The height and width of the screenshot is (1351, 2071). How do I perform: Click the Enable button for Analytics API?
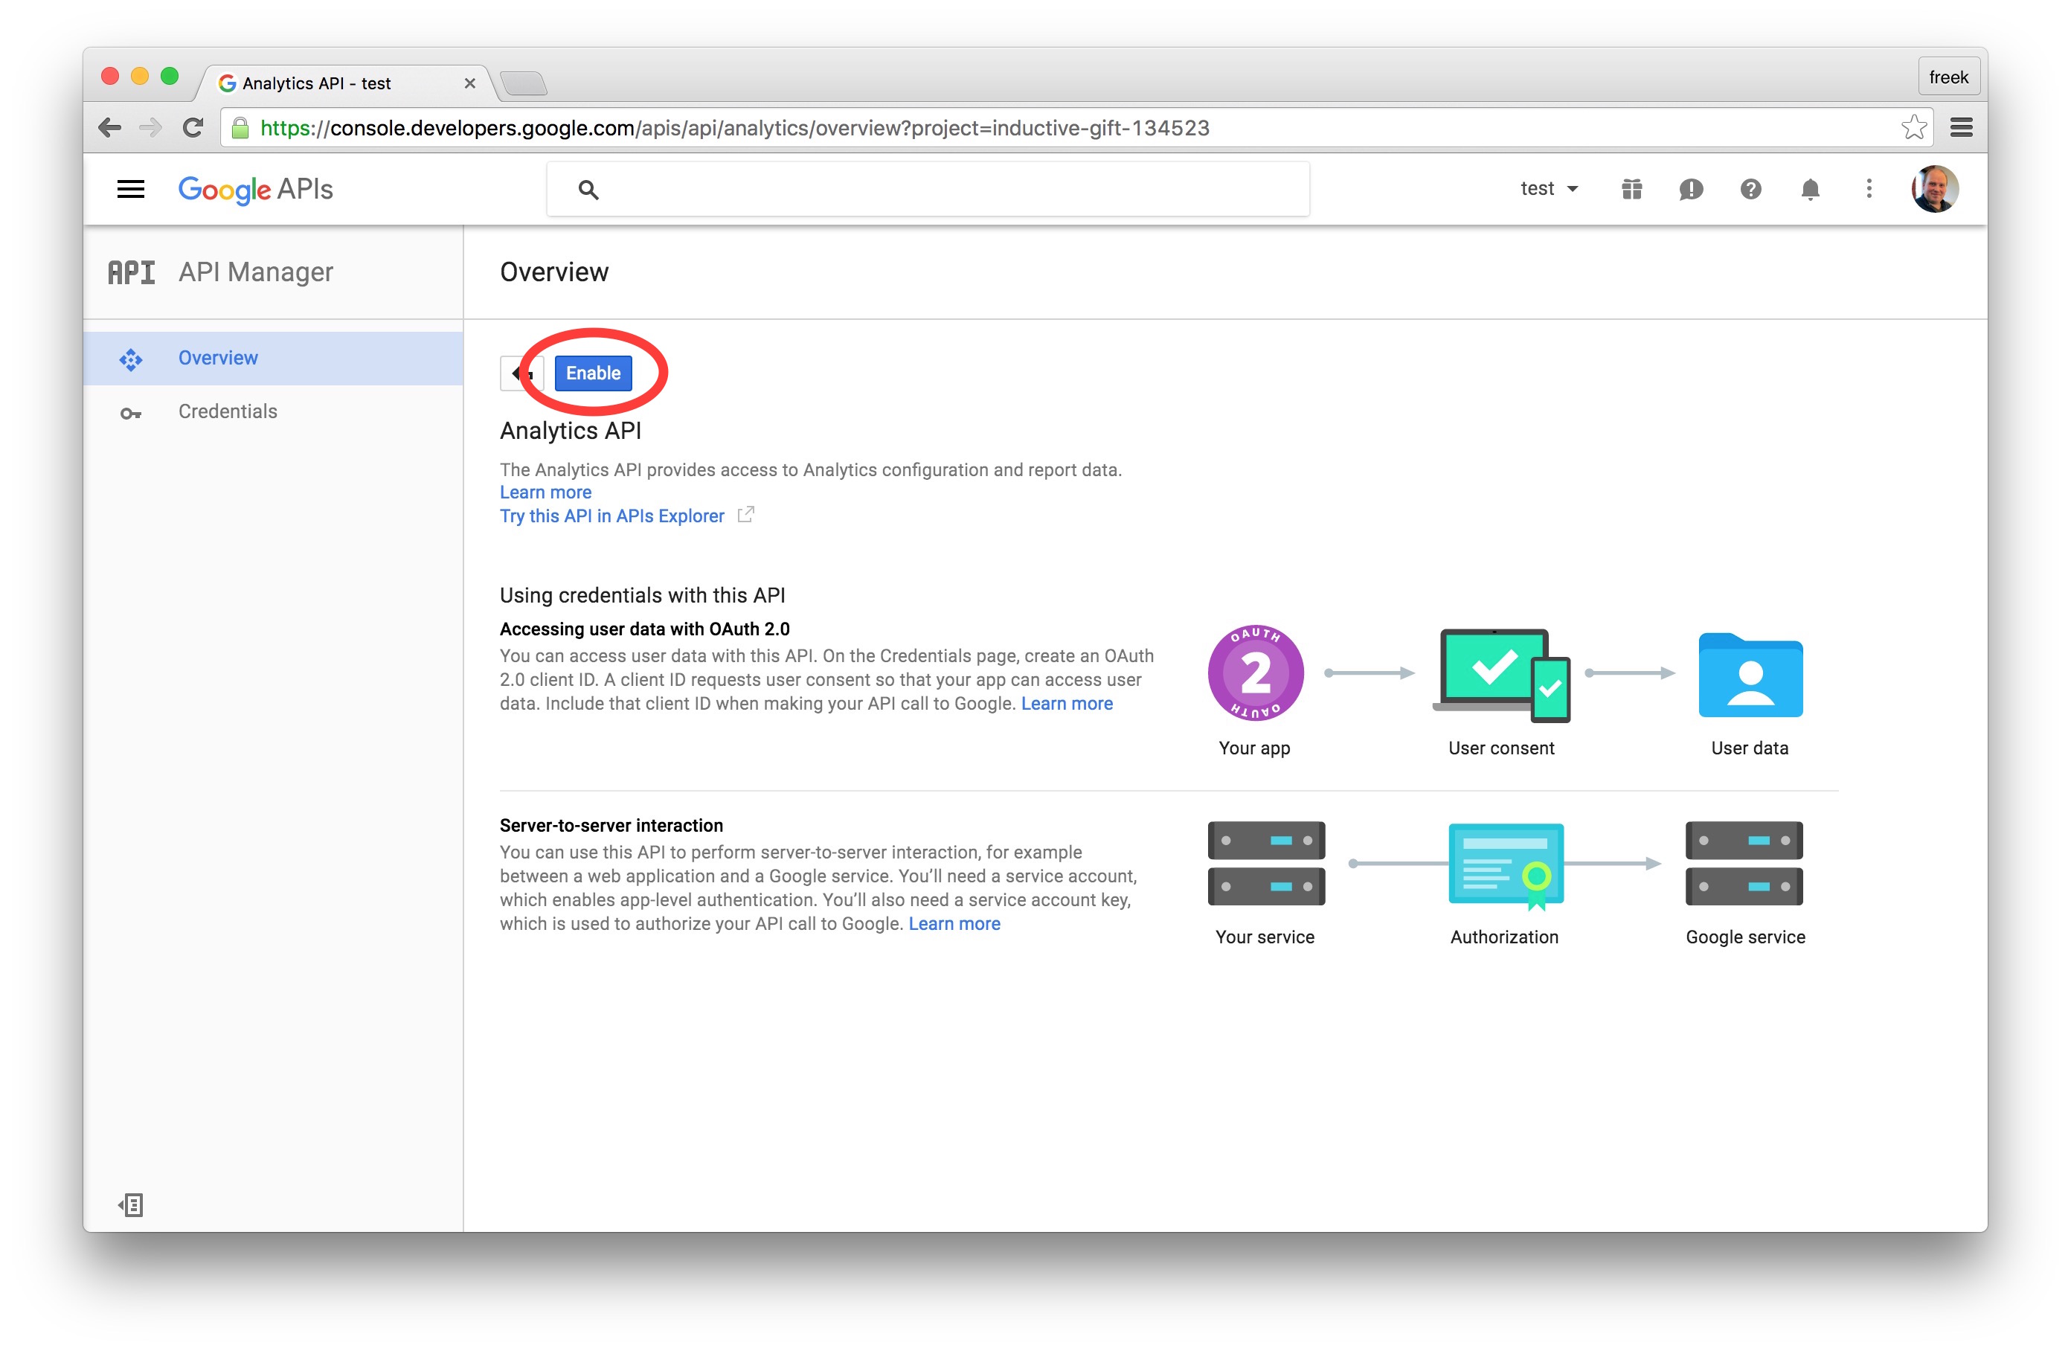click(x=591, y=371)
